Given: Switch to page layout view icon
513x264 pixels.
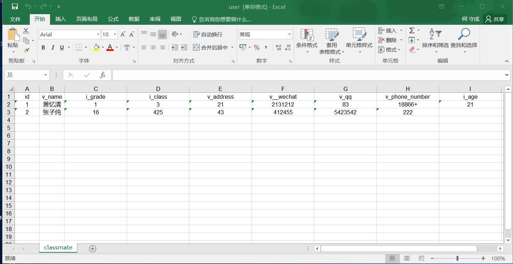Looking at the screenshot, I should click(407, 258).
